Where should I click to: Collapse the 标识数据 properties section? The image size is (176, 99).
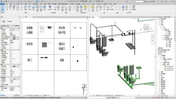[19, 77]
